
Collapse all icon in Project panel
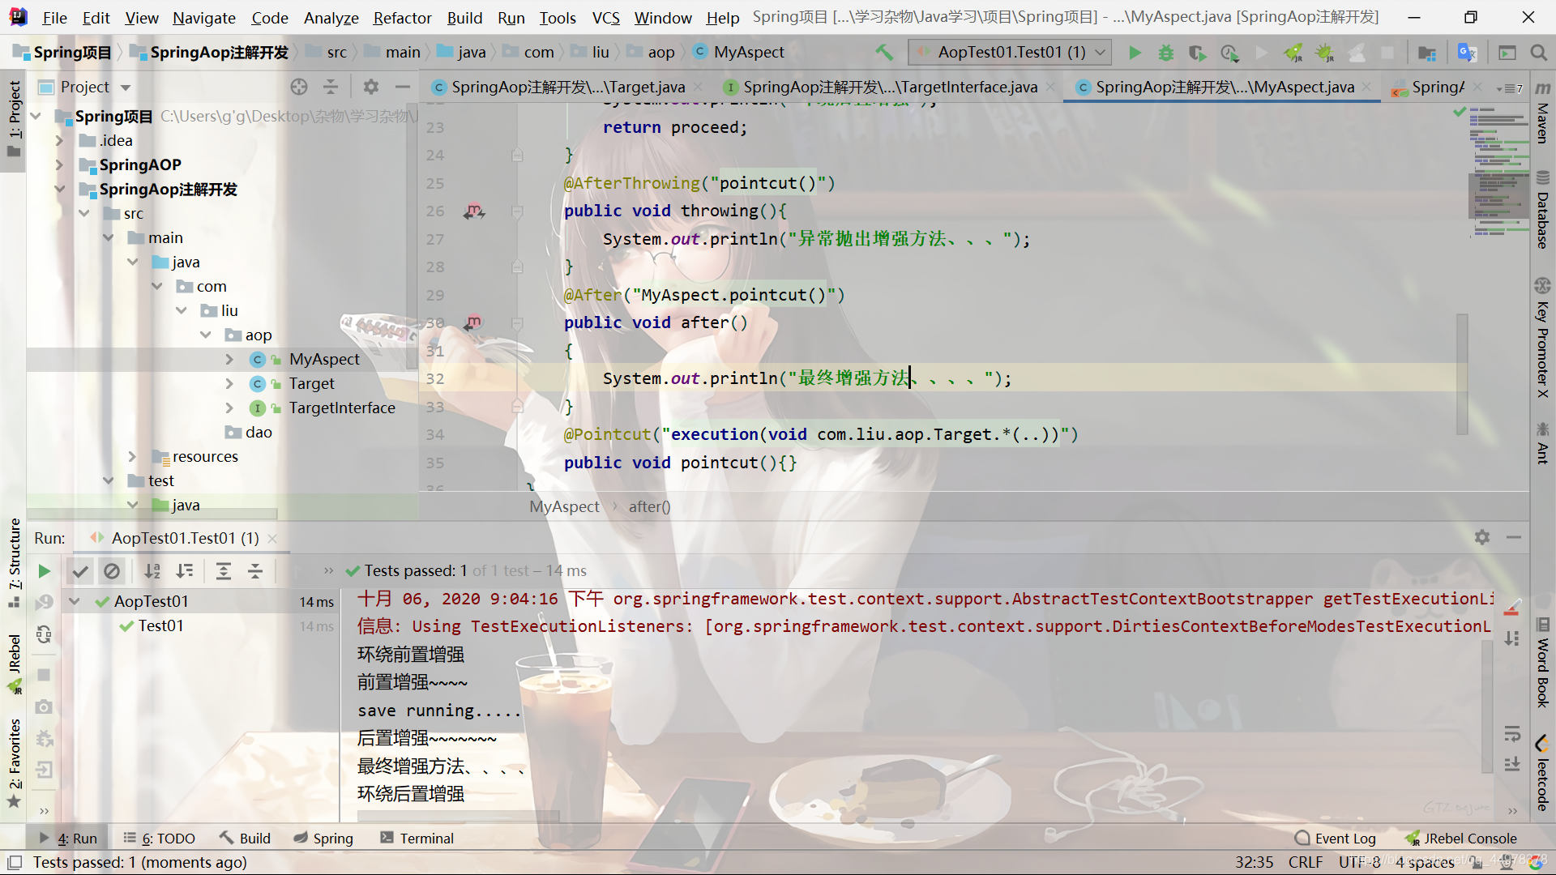pyautogui.click(x=331, y=87)
